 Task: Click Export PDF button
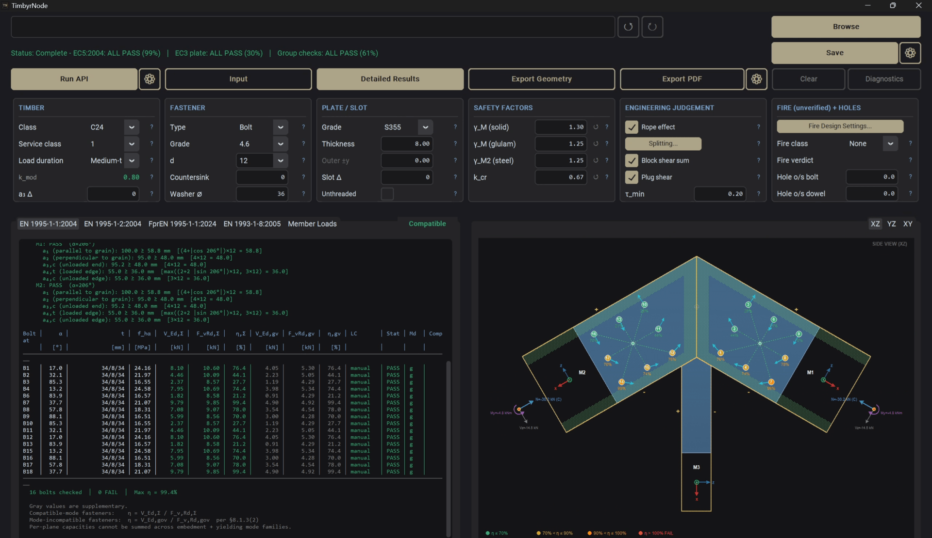[682, 79]
